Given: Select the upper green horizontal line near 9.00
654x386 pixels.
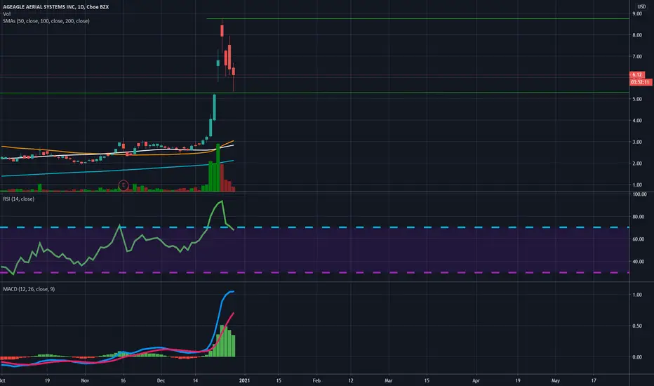Looking at the screenshot, I should [x=417, y=19].
